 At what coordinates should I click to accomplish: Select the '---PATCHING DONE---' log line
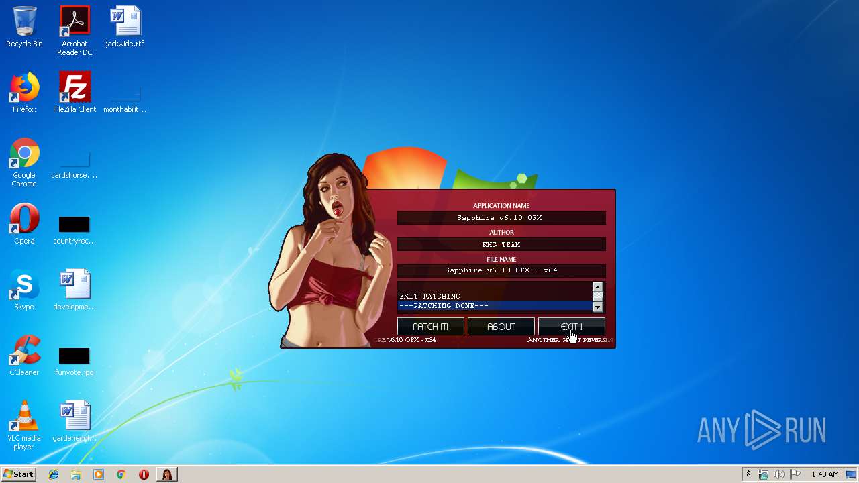[495, 306]
